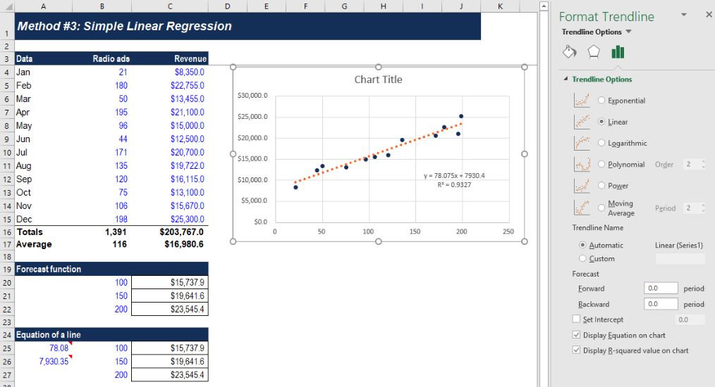Select the Polynomial trendline option

(x=601, y=165)
